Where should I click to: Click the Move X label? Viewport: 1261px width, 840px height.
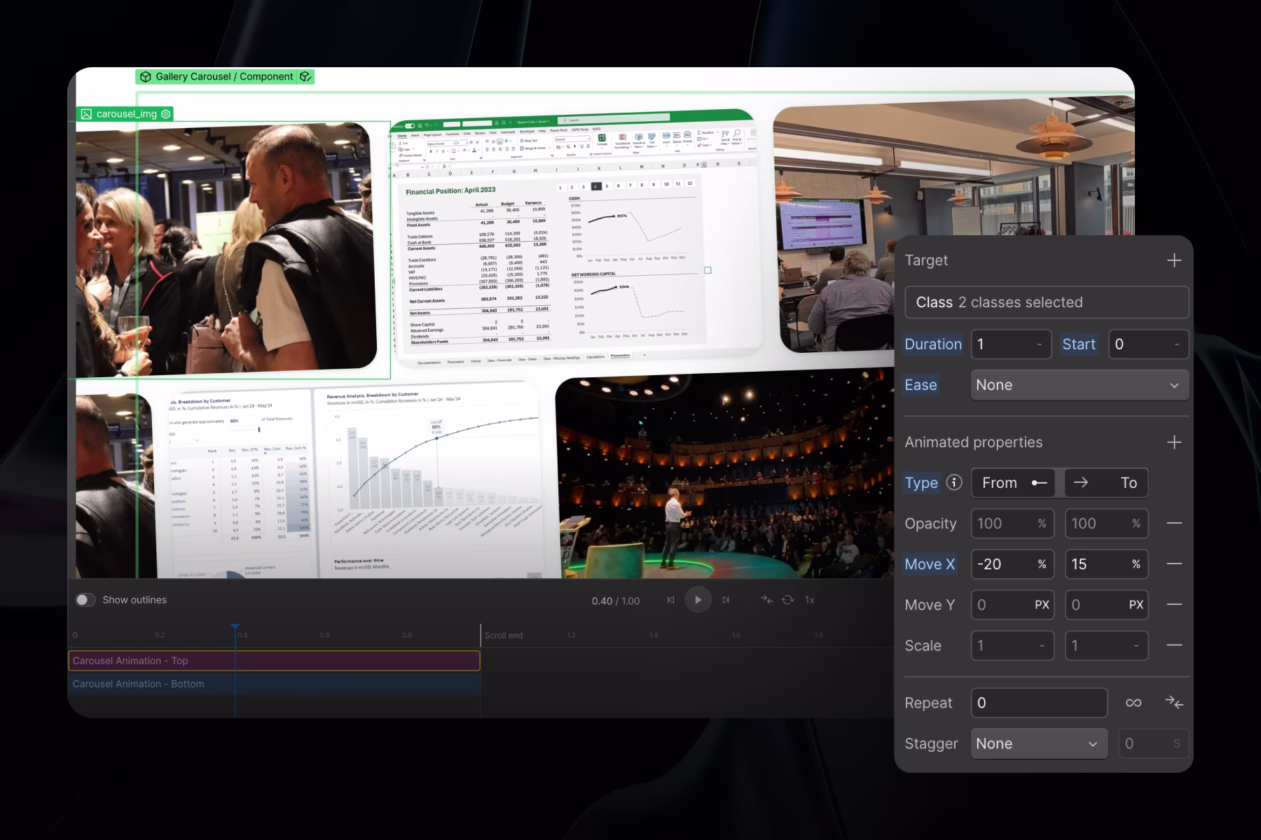pos(930,564)
